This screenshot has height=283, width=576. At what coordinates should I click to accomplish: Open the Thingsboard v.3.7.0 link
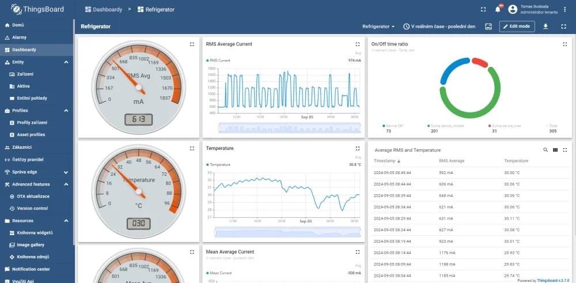click(x=553, y=280)
